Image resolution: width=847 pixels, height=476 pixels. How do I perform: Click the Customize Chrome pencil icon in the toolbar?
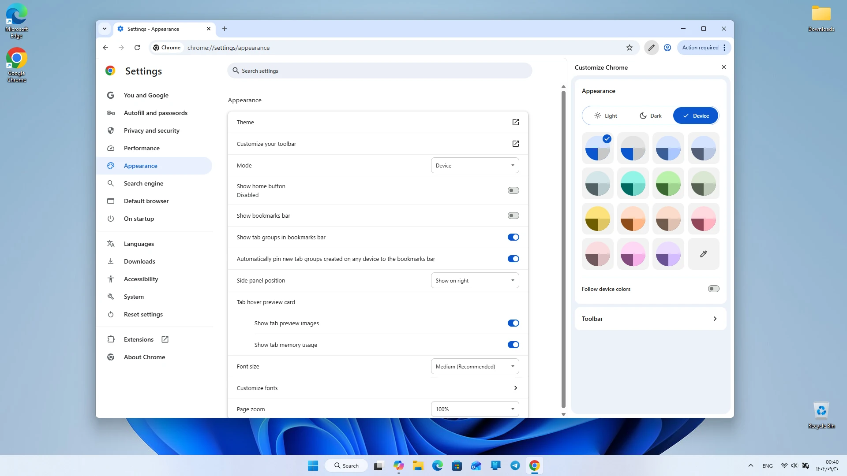coord(651,48)
